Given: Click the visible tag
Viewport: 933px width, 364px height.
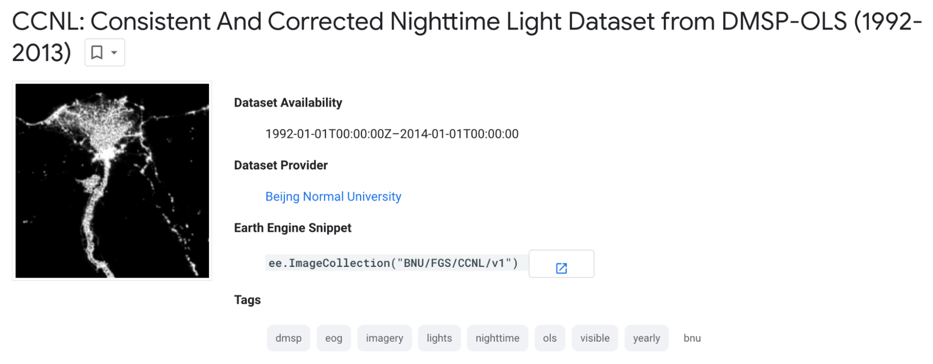Looking at the screenshot, I should [x=595, y=338].
